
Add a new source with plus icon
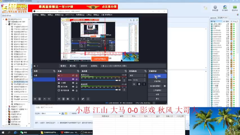(59, 99)
